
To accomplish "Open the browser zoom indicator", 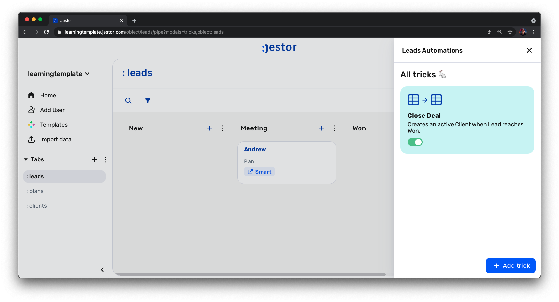I will click(500, 32).
